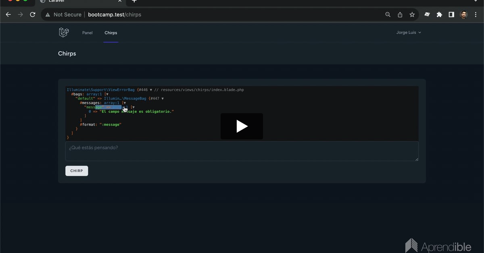The height and width of the screenshot is (253, 484).
Task: Click the Laravel logo in navbar
Action: point(64,32)
